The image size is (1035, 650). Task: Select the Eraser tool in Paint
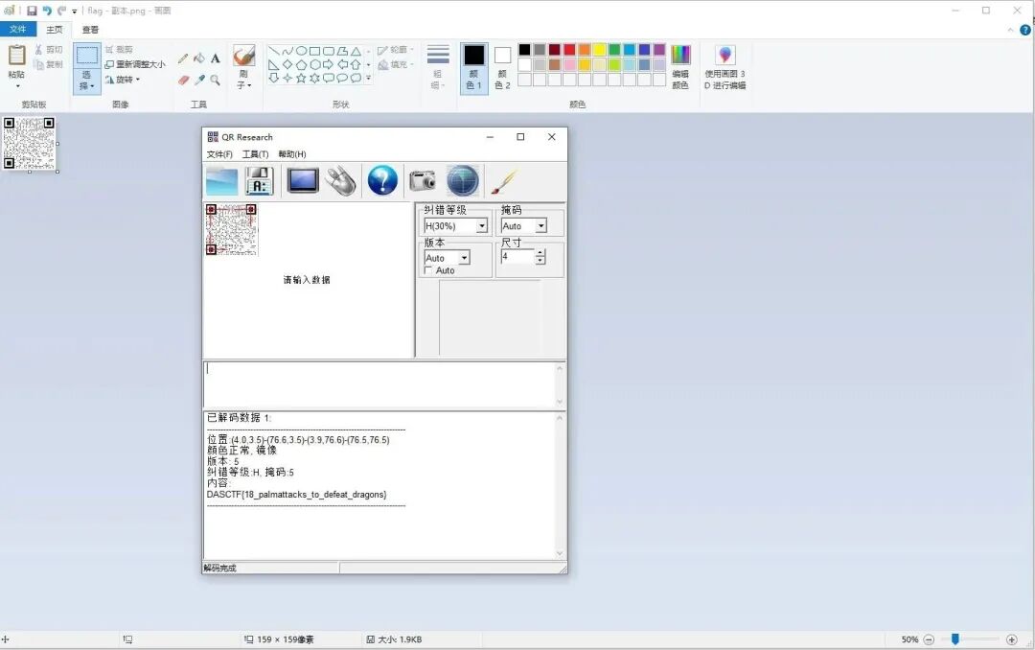[183, 80]
